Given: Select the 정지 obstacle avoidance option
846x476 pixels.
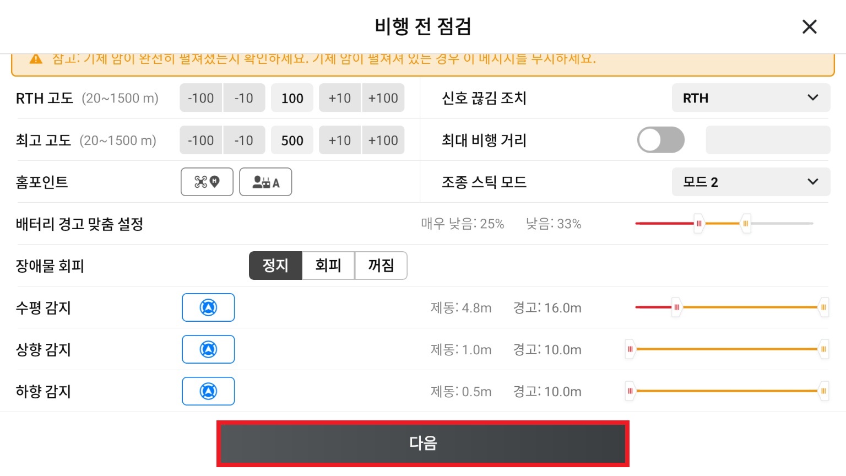Looking at the screenshot, I should pyautogui.click(x=275, y=266).
